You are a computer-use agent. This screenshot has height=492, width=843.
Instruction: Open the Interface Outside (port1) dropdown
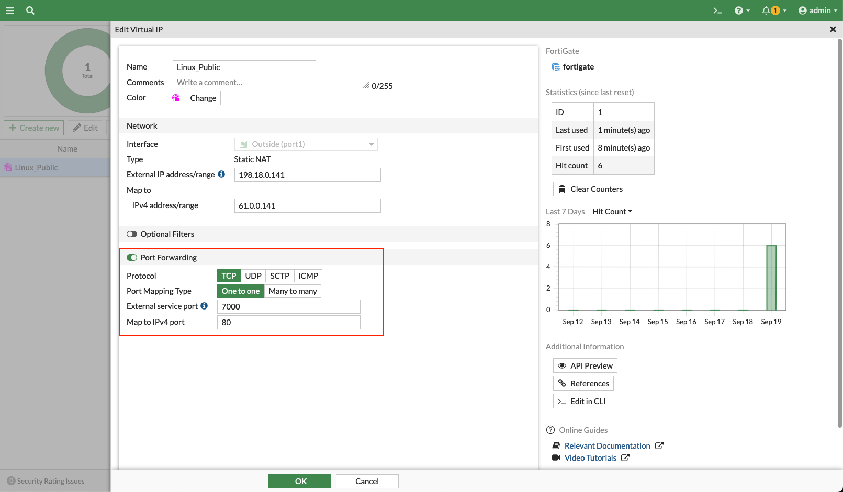306,144
